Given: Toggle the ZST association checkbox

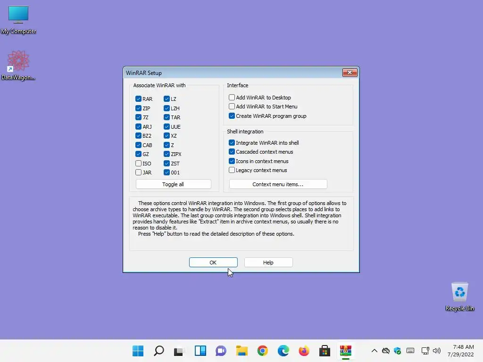Looking at the screenshot, I should point(167,163).
